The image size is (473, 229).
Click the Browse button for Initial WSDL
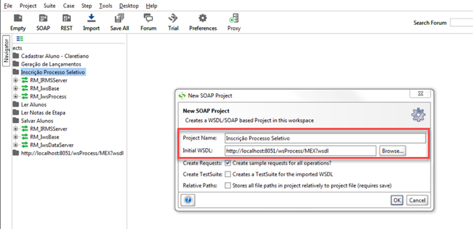393,151
